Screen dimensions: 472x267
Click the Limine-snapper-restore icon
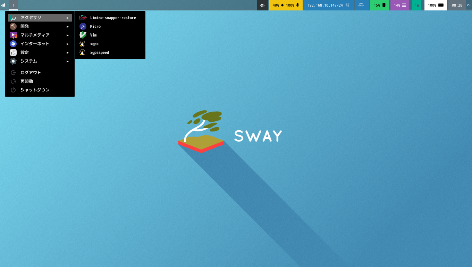[x=83, y=18]
